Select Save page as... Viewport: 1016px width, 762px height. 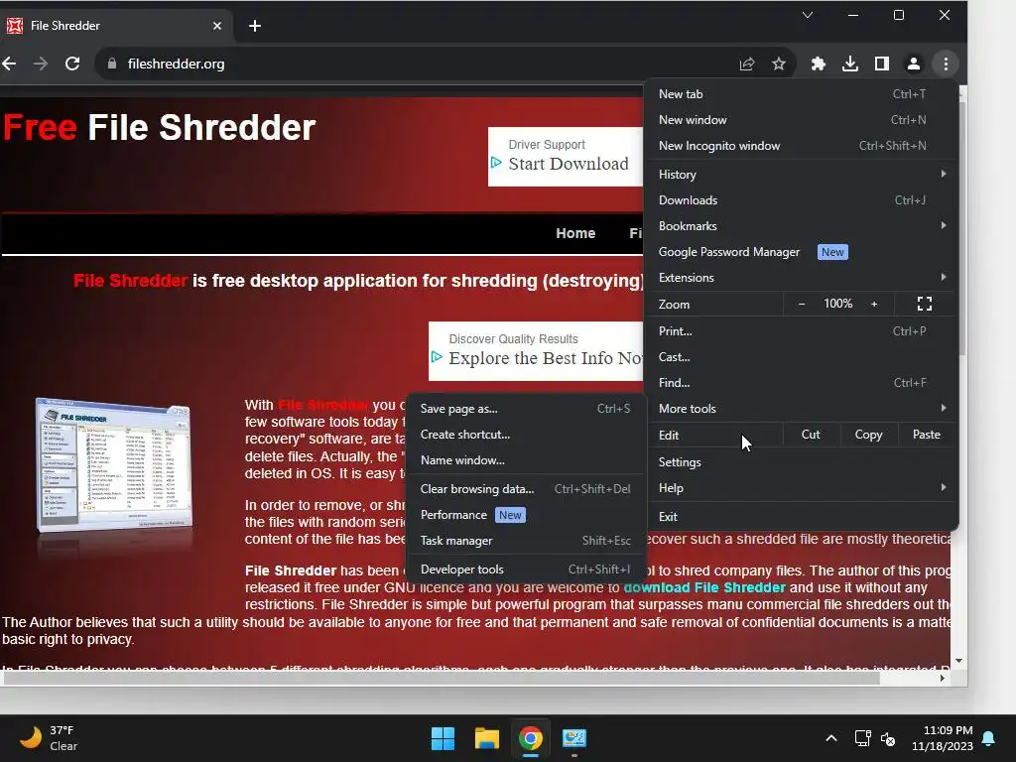pyautogui.click(x=526, y=409)
